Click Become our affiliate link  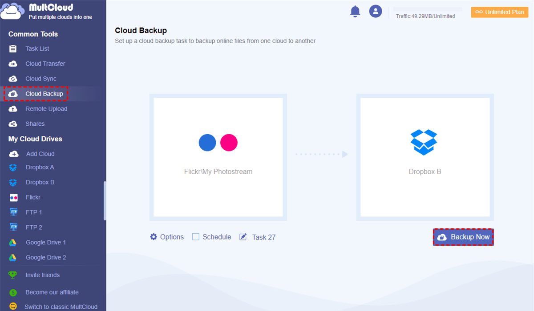pos(52,293)
